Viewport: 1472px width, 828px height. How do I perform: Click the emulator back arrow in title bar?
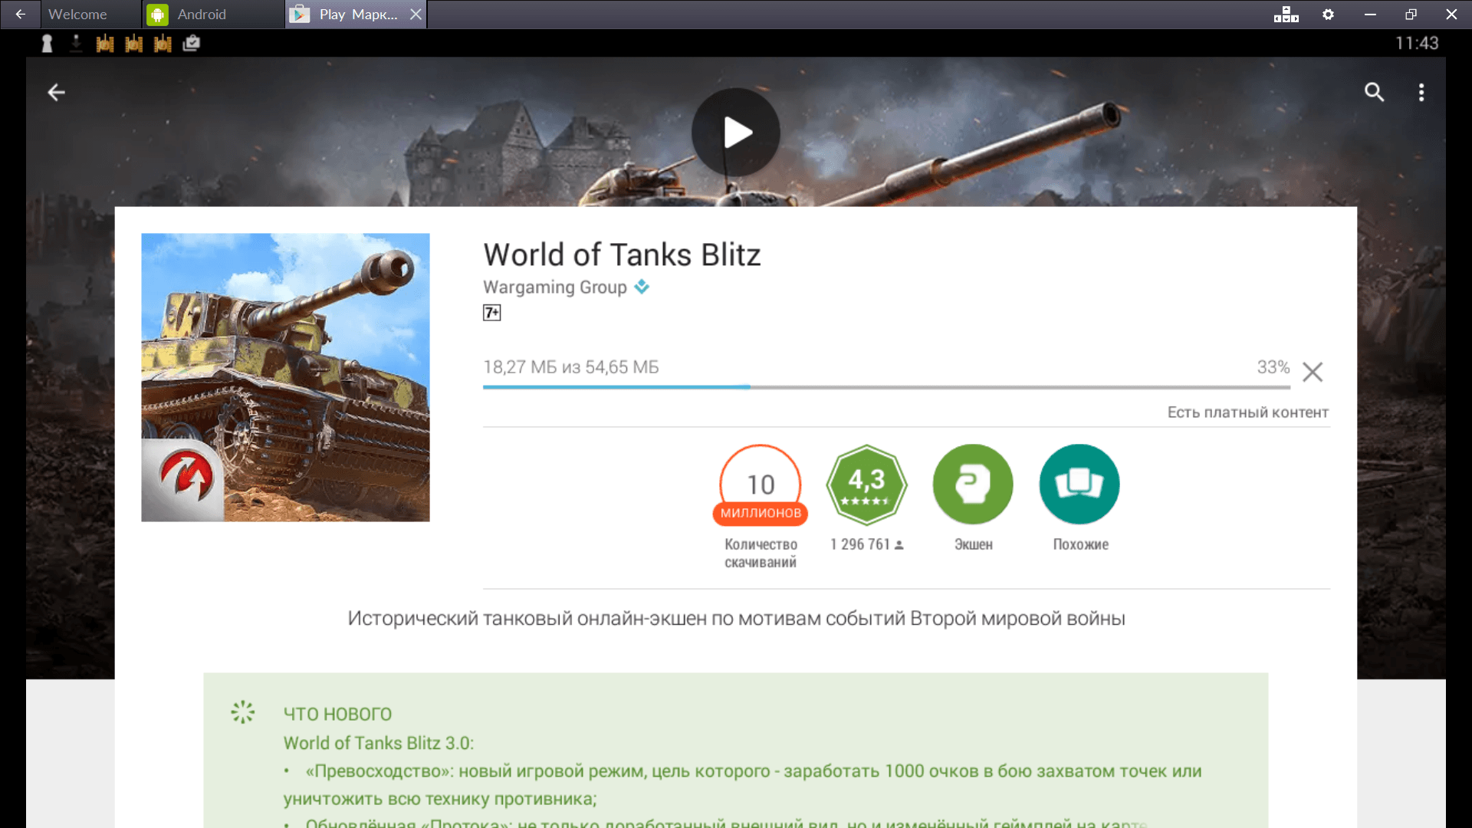20,15
